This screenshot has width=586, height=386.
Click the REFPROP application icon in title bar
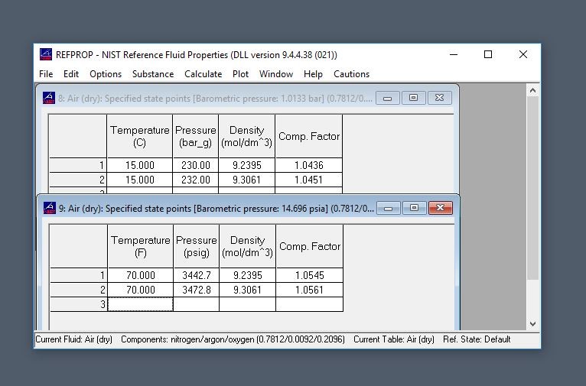[x=46, y=54]
